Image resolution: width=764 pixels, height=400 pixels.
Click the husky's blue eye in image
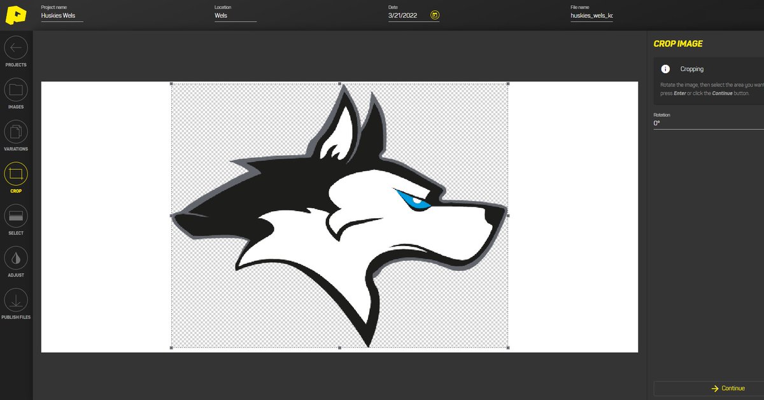pos(413,201)
